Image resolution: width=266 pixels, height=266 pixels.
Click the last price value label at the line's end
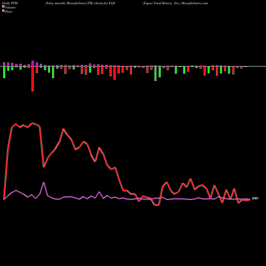pyautogui.click(x=255, y=198)
